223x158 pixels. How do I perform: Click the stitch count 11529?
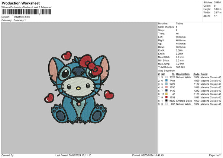(x=172, y=101)
